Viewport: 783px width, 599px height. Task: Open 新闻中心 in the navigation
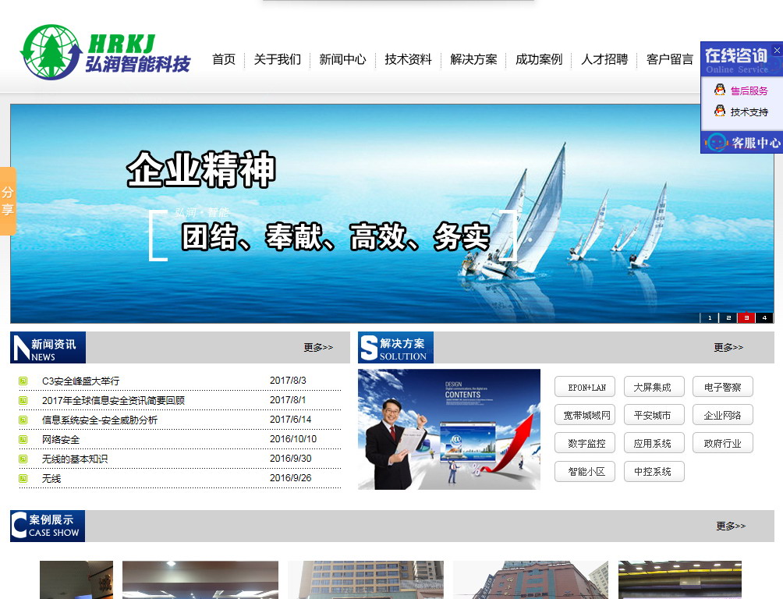[342, 59]
